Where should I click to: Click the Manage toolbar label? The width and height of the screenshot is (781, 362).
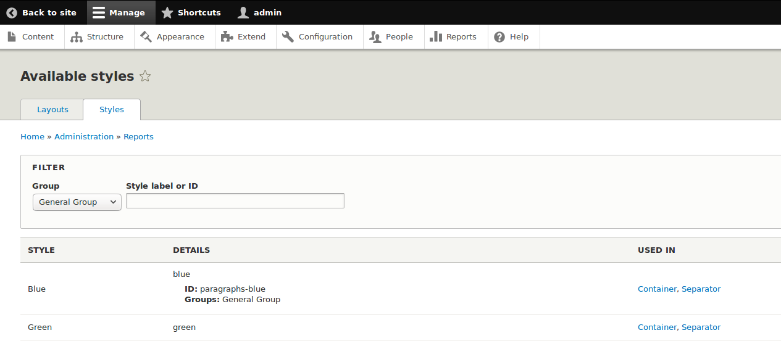click(127, 12)
